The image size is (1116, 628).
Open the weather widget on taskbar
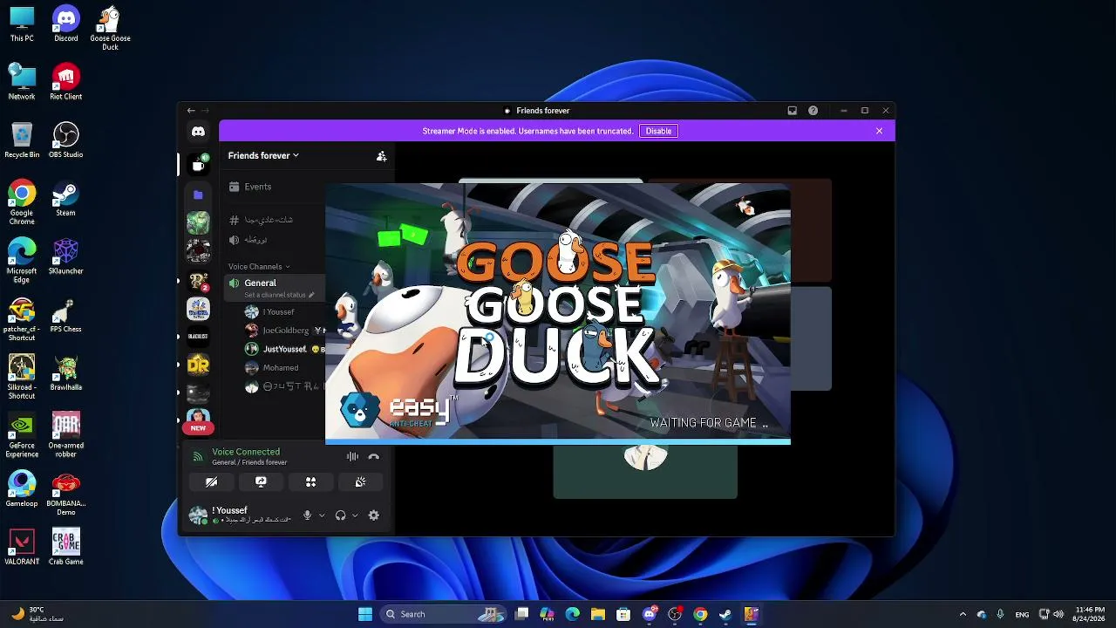click(x=37, y=614)
